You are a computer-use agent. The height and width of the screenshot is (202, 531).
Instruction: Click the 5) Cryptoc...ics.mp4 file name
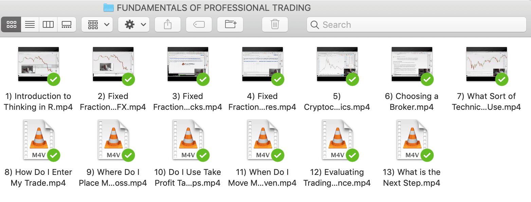(337, 102)
